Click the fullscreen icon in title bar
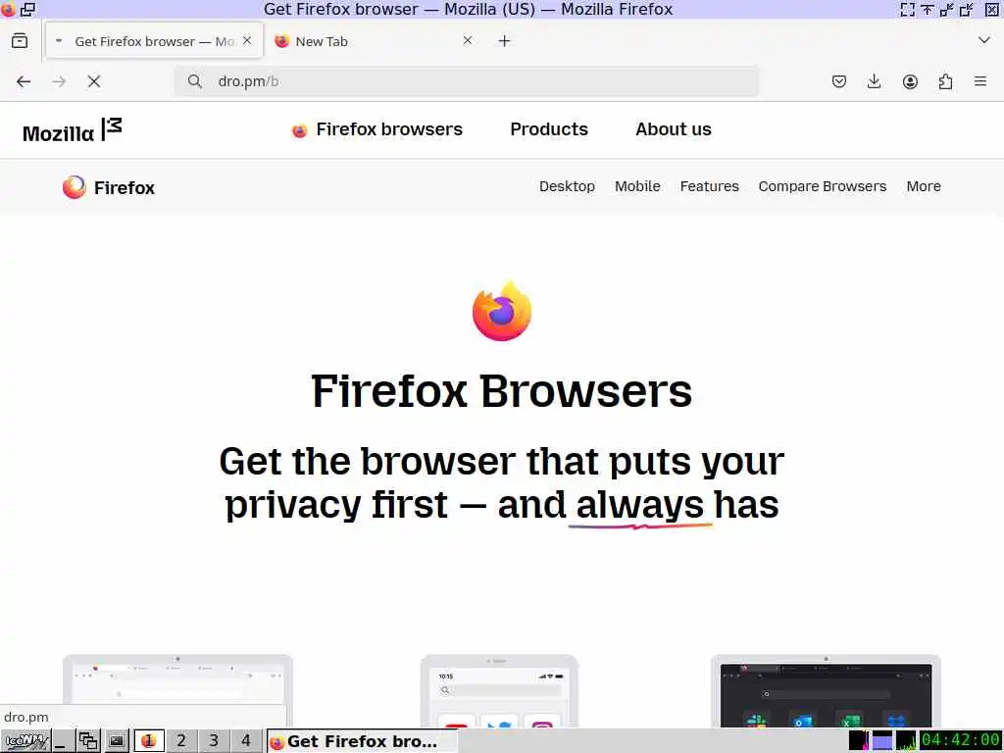Screen dimensions: 1004x753 point(907,9)
